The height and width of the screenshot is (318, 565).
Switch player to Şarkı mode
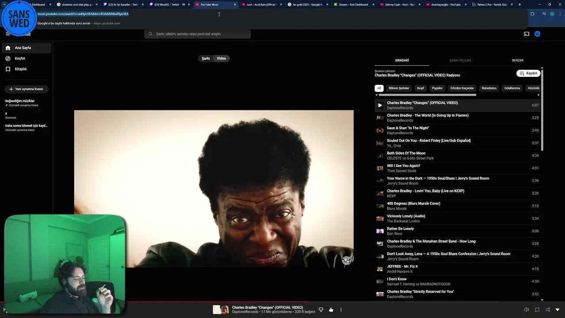coord(206,58)
